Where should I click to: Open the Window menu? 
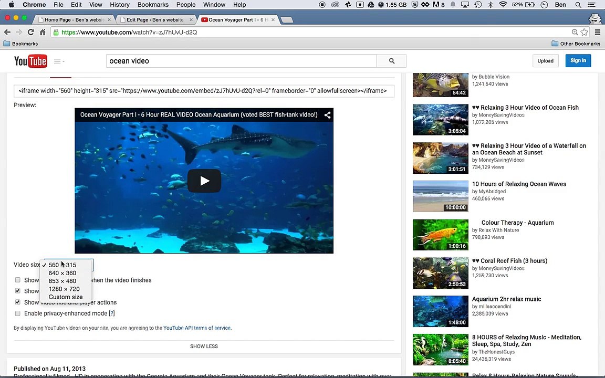pyautogui.click(x=214, y=5)
